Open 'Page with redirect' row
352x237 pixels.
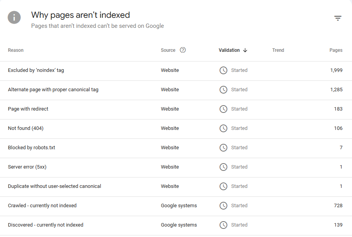(28, 109)
